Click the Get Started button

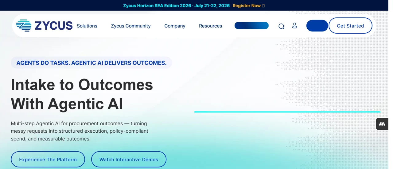click(x=350, y=26)
